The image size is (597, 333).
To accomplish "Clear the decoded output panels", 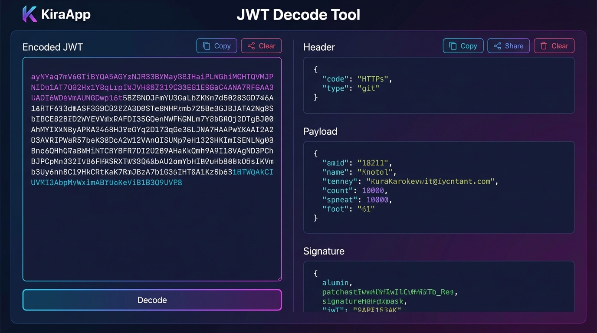I will click(x=554, y=46).
